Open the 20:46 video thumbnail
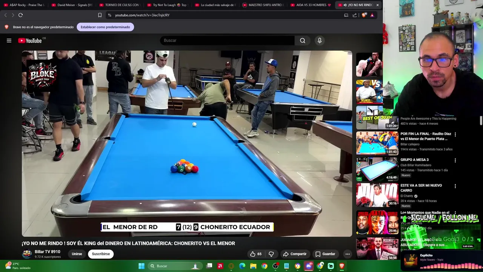Image resolution: width=483 pixels, height=272 pixels. [377, 222]
